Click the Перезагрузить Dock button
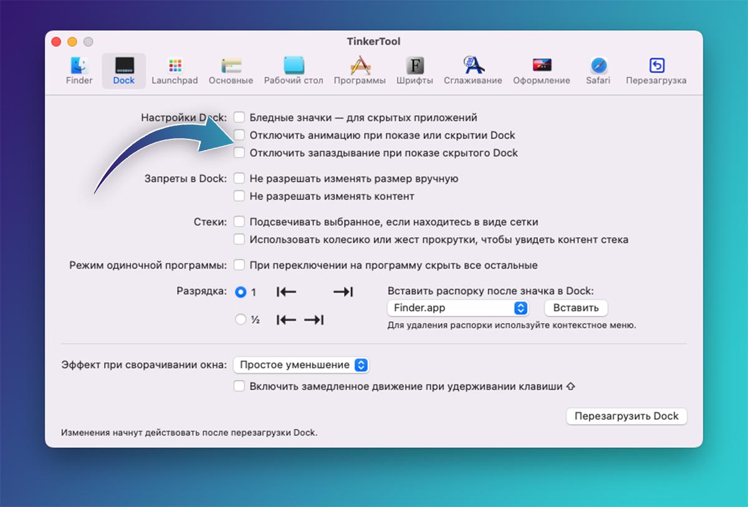Viewport: 748px width, 507px height. pyautogui.click(x=626, y=417)
